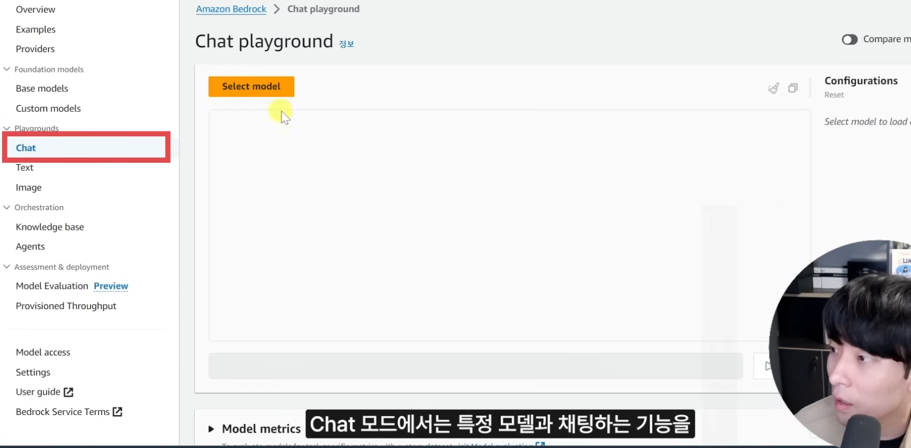Open Custom models page
This screenshot has height=448, width=911.
click(48, 109)
